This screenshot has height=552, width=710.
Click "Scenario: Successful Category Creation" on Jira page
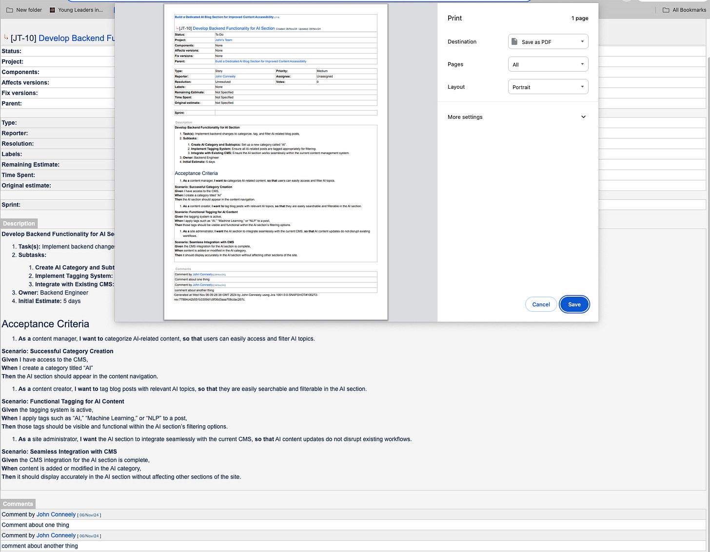(x=58, y=351)
